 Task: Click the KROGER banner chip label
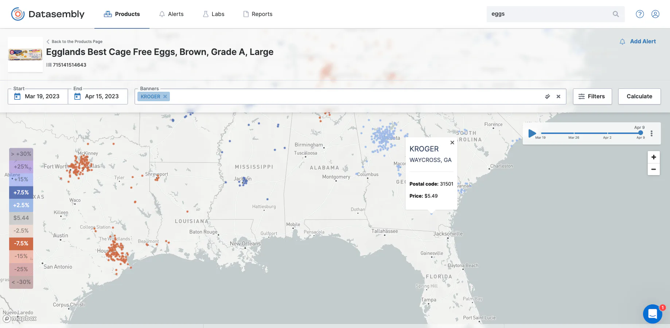tap(151, 96)
